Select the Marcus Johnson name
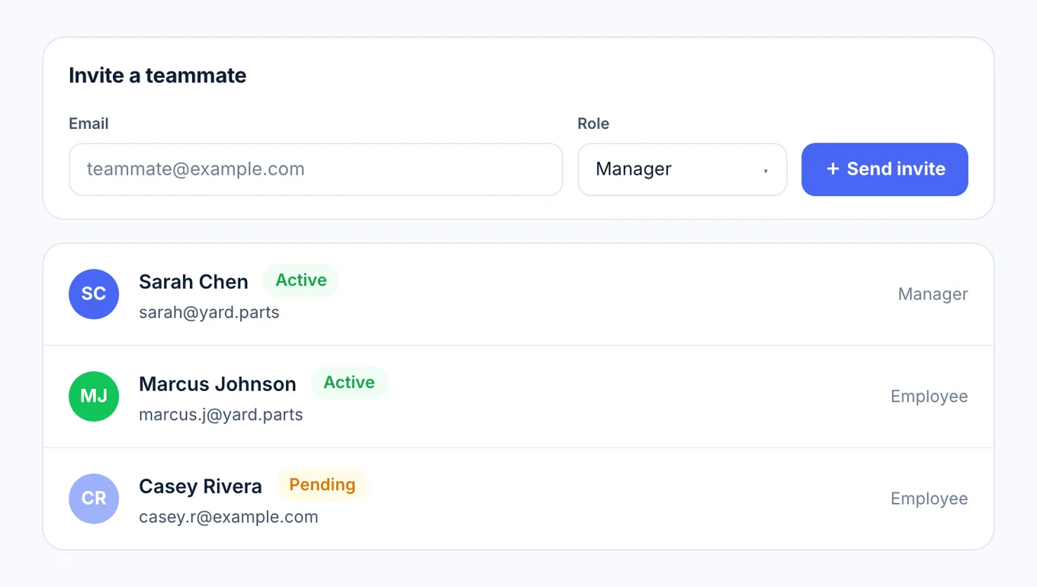 [217, 384]
